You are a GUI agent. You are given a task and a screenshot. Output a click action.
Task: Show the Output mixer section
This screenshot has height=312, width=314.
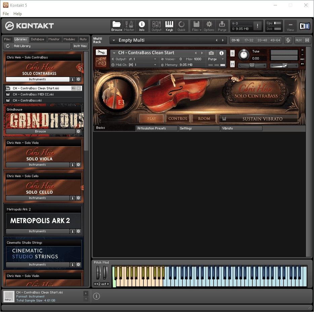tap(156, 26)
